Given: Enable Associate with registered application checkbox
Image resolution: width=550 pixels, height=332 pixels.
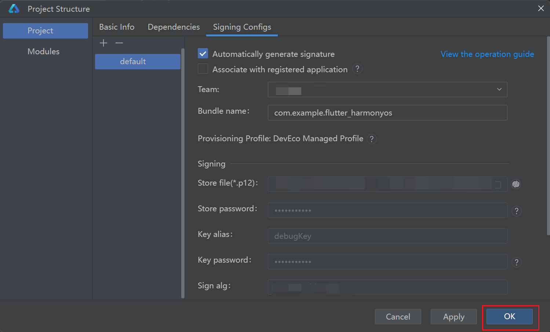Looking at the screenshot, I should [x=203, y=69].
